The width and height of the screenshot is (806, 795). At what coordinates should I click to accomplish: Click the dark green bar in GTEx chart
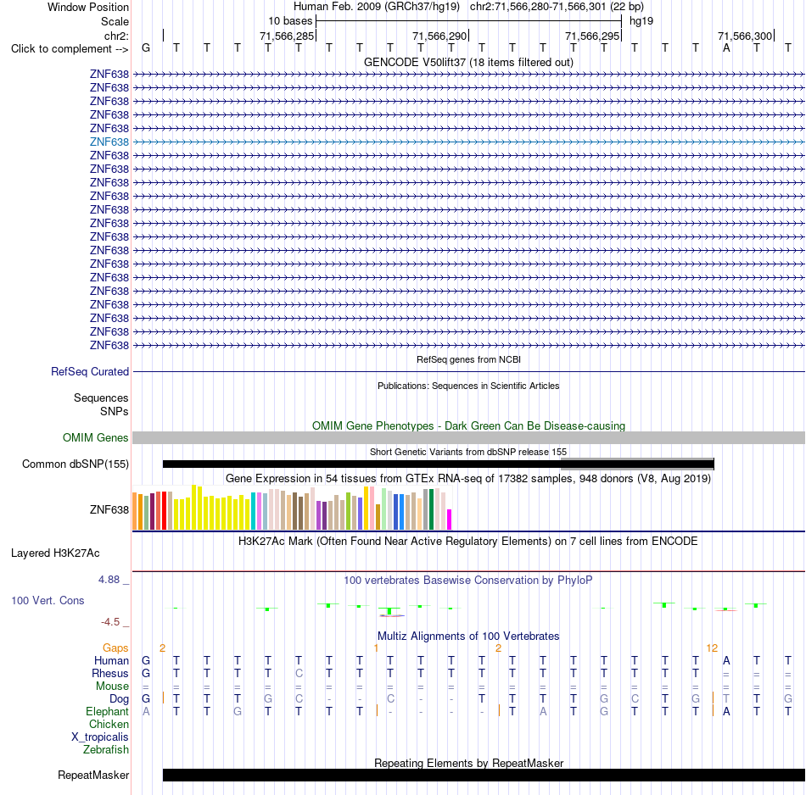click(x=431, y=509)
